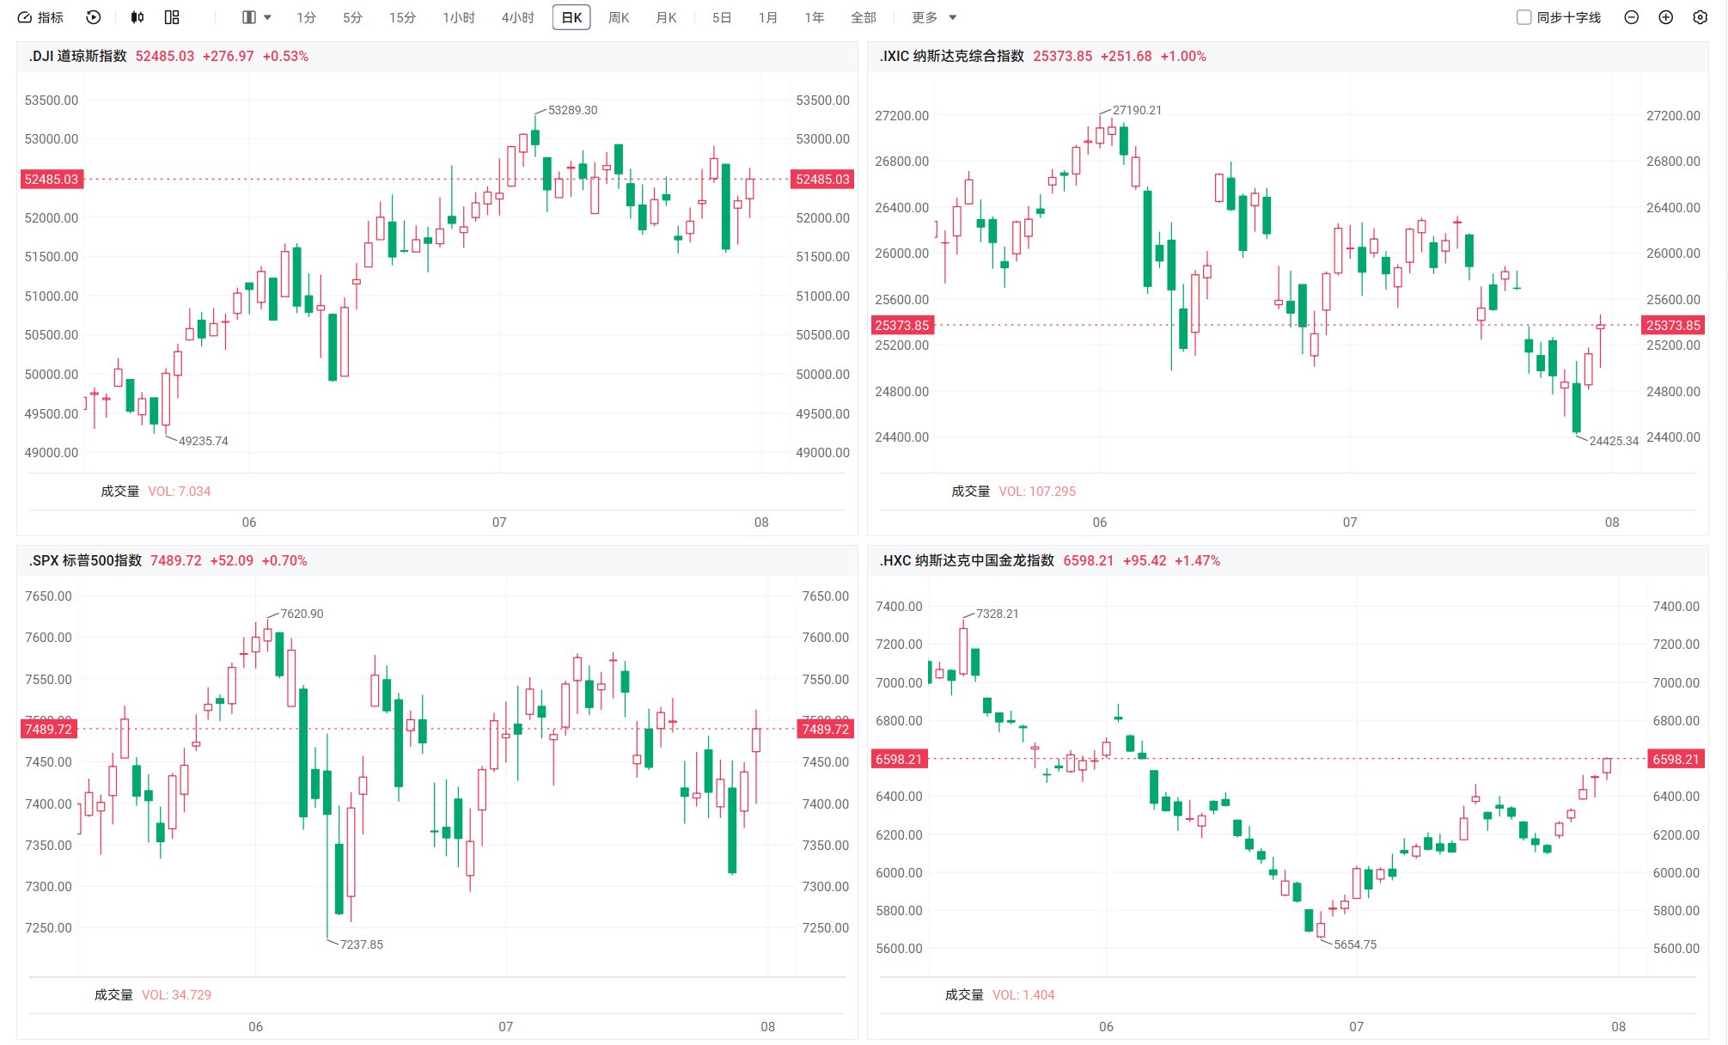Switch to the 月K timeframe
1728x1045 pixels.
(x=666, y=17)
